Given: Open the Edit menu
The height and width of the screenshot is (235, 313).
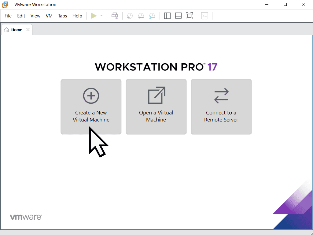Looking at the screenshot, I should point(21,16).
